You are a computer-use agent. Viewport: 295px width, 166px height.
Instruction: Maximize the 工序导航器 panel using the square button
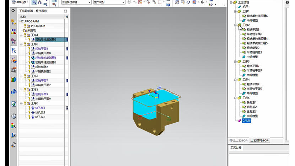[x=65, y=11]
